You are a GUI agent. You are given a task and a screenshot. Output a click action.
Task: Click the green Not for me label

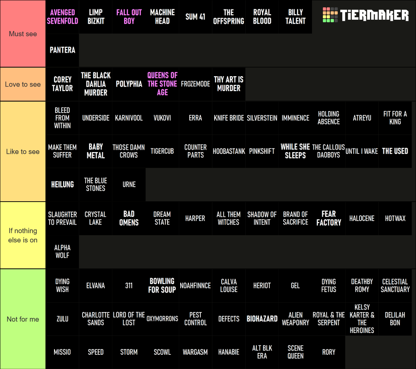(23, 319)
